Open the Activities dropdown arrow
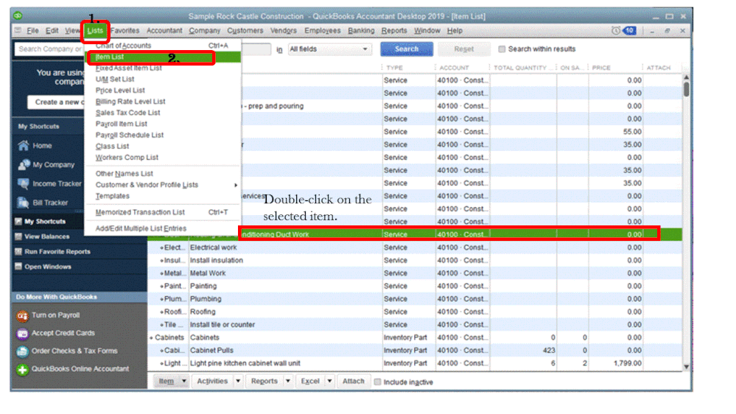The image size is (736, 414). (238, 381)
